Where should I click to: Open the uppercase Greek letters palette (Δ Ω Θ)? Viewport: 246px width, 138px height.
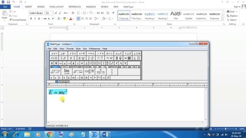coord(137,54)
